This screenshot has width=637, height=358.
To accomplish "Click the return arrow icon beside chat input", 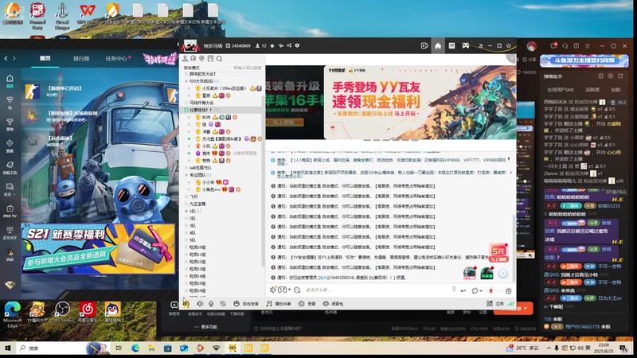I will tap(463, 290).
